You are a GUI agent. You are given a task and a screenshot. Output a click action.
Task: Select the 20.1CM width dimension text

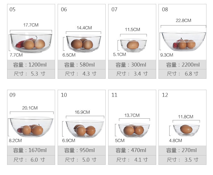30,108
